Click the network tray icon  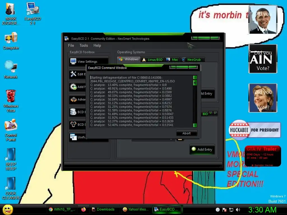(231, 210)
